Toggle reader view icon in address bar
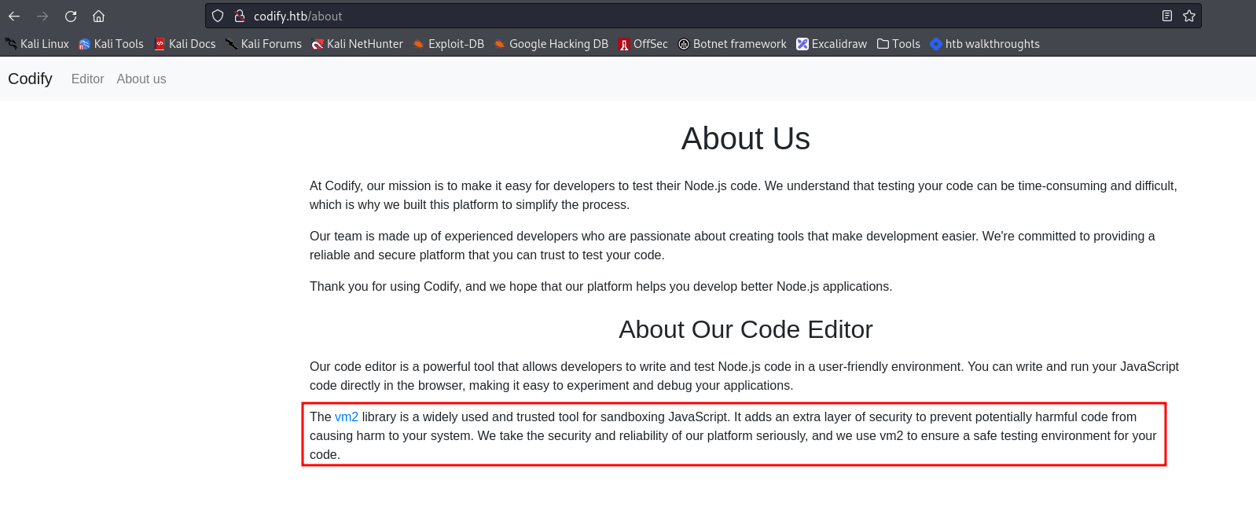 click(x=1167, y=16)
